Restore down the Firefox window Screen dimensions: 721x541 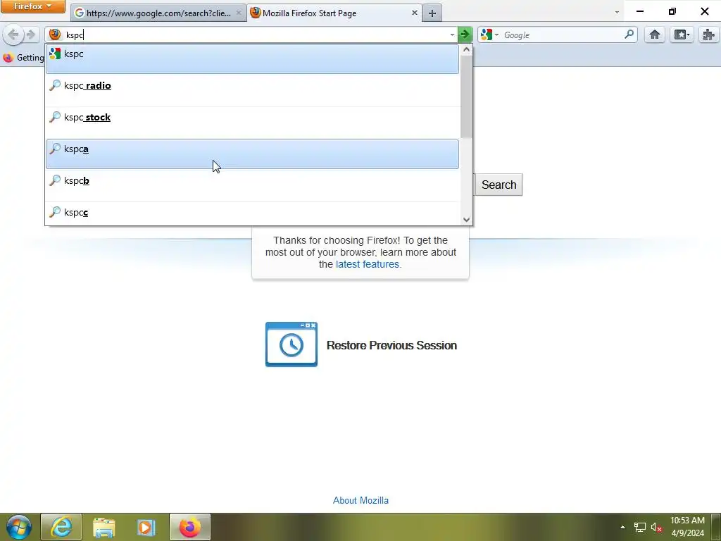672,11
